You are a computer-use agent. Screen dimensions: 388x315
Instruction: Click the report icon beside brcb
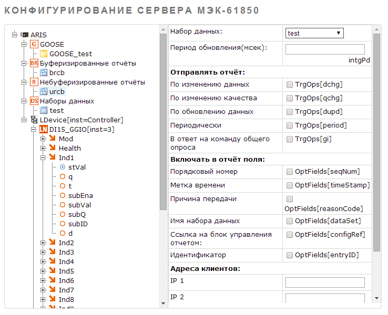44,72
